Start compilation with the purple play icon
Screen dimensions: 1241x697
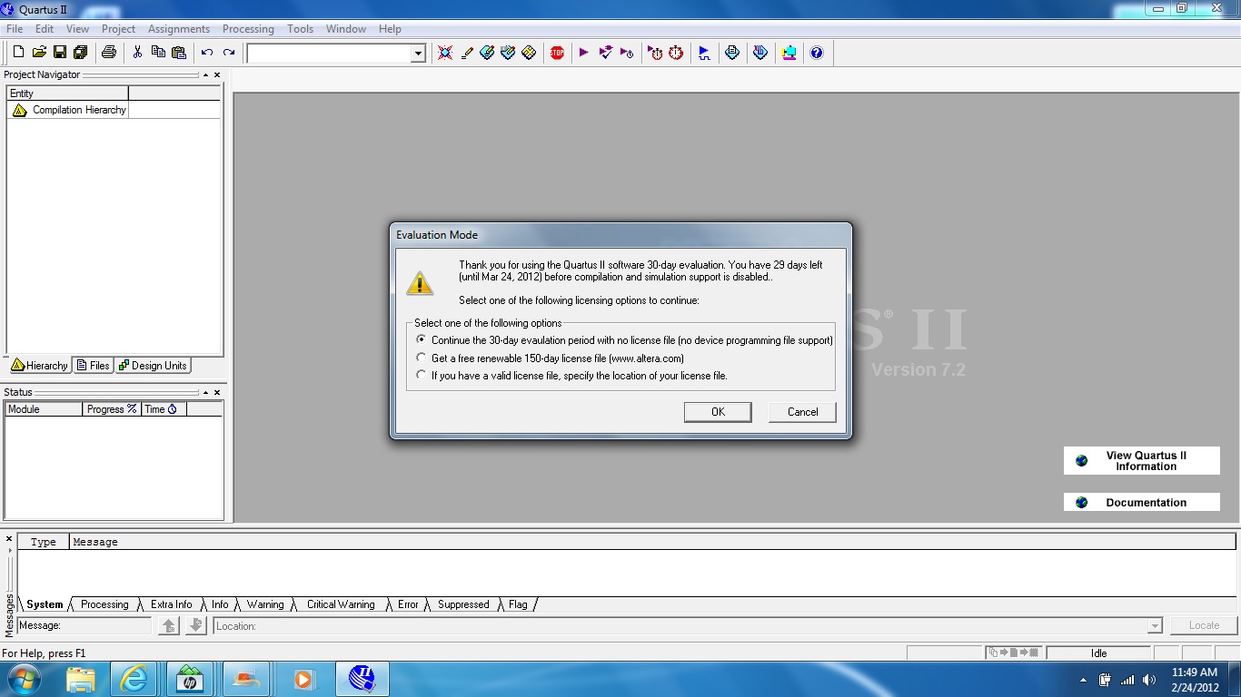click(x=584, y=53)
